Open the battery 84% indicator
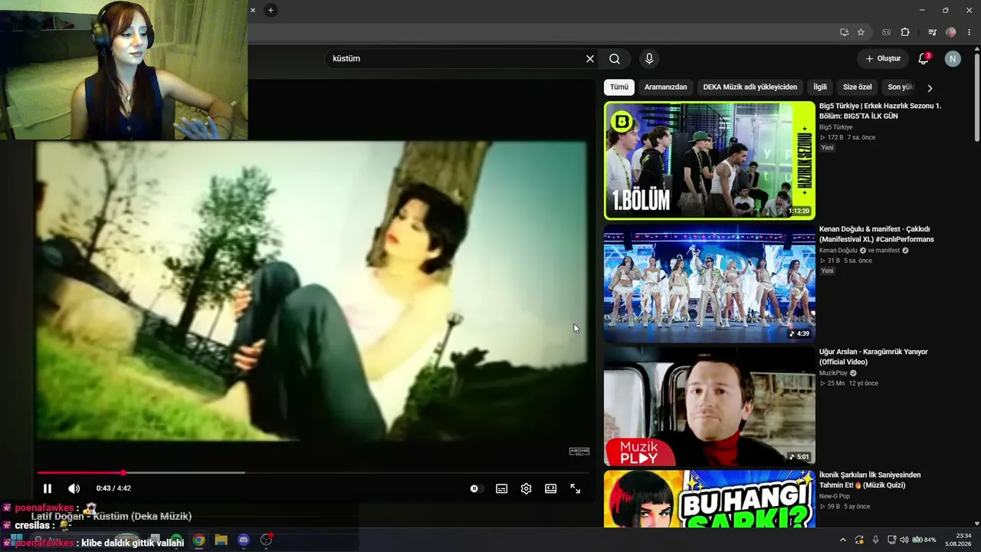The height and width of the screenshot is (552, 981). coord(924,540)
